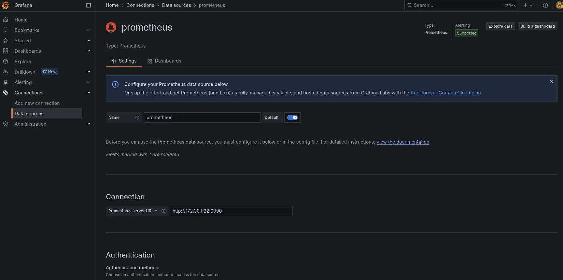Image resolution: width=563 pixels, height=280 pixels.
Task: Click the Explore compass icon
Action: 6,62
